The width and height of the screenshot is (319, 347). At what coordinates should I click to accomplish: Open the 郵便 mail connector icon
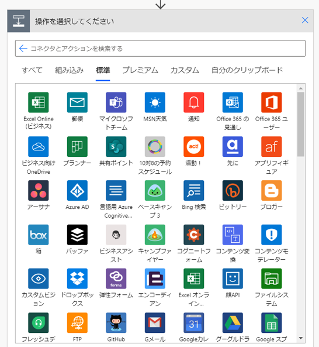click(x=77, y=102)
